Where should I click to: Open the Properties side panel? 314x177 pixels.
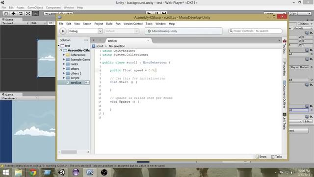285,67
